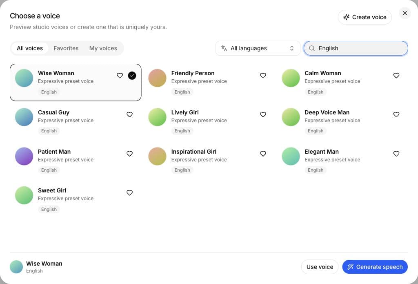Choose the Patient Man voice name
Image resolution: width=418 pixels, height=284 pixels.
(54, 152)
